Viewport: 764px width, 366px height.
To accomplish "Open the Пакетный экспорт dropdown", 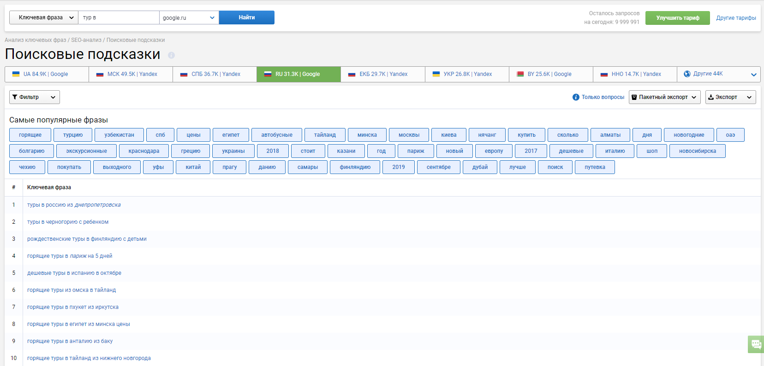I will 664,97.
